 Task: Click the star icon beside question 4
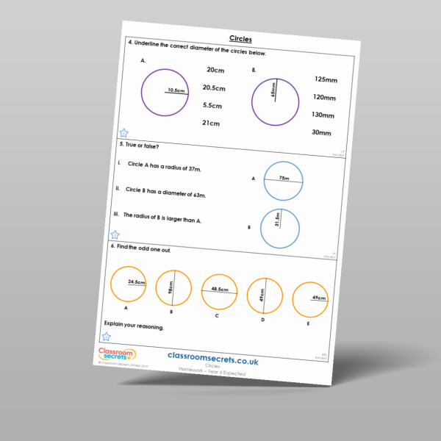pos(123,133)
